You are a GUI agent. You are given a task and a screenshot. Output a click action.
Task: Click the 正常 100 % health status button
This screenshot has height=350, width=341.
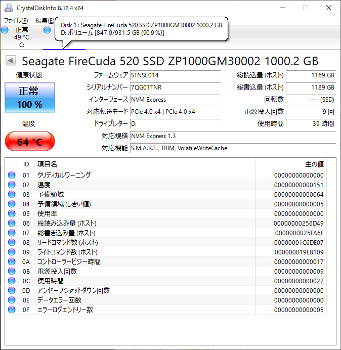29,98
